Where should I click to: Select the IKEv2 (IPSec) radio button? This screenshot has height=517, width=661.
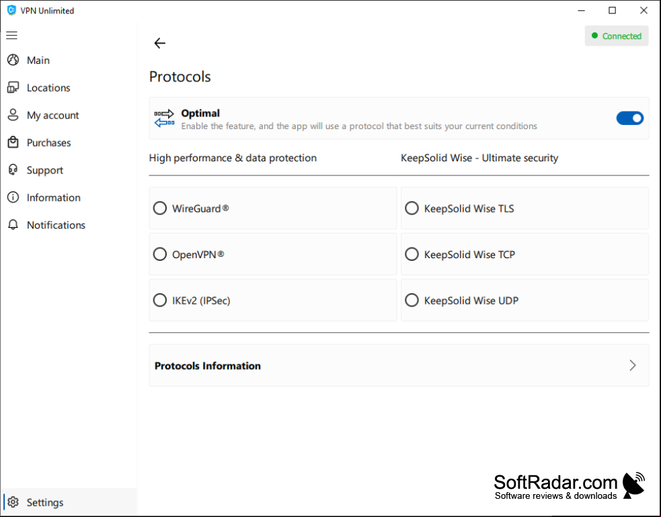(x=160, y=300)
